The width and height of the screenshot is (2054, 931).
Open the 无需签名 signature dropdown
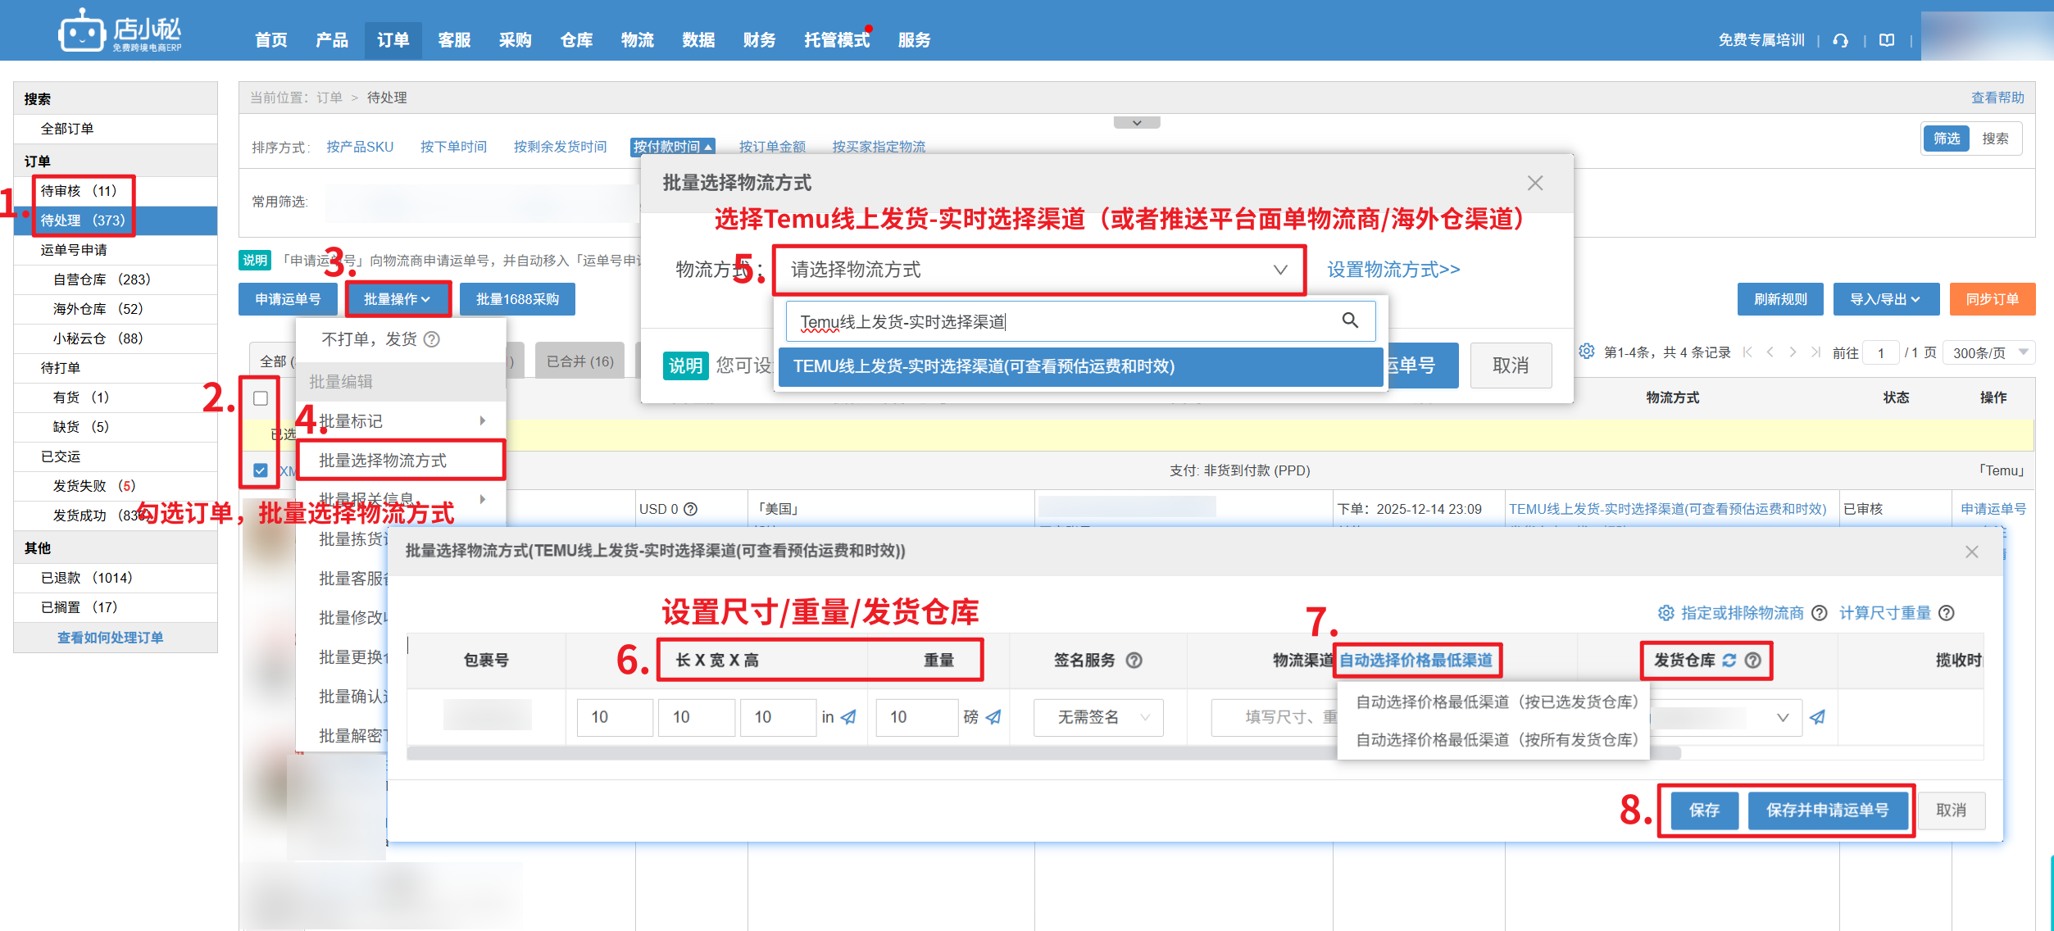[x=1097, y=717]
